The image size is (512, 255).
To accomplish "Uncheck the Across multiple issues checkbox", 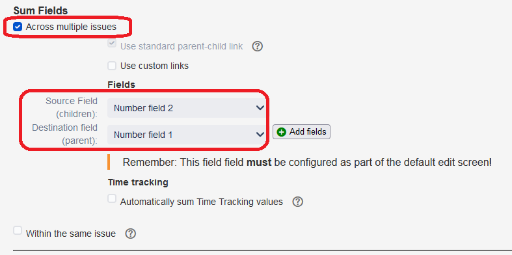I will 18,27.
